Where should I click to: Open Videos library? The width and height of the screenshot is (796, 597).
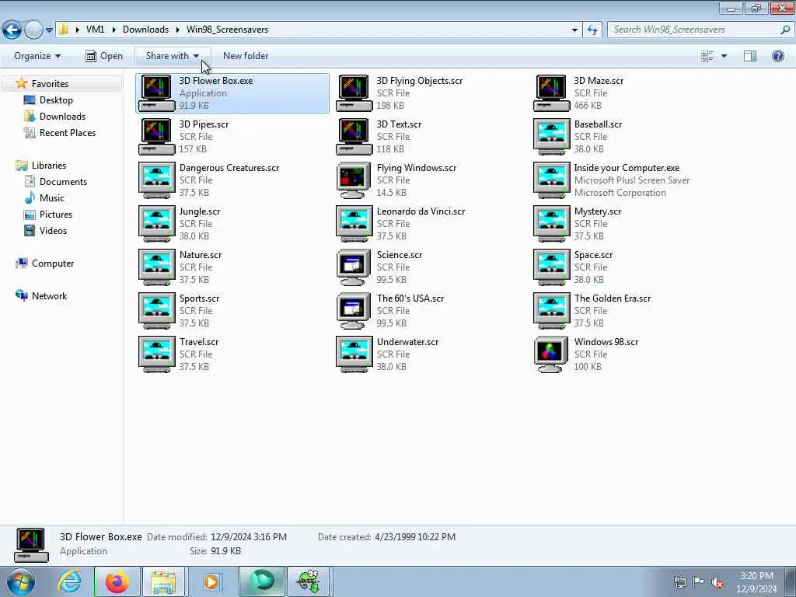[x=53, y=230]
